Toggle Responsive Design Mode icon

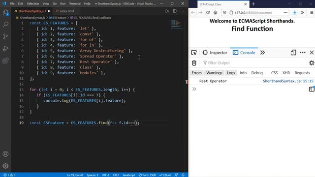coord(293,53)
